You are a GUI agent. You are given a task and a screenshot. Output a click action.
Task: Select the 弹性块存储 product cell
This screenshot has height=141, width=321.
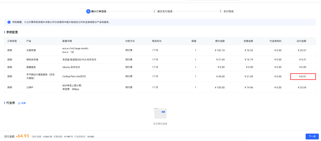(x=32, y=60)
